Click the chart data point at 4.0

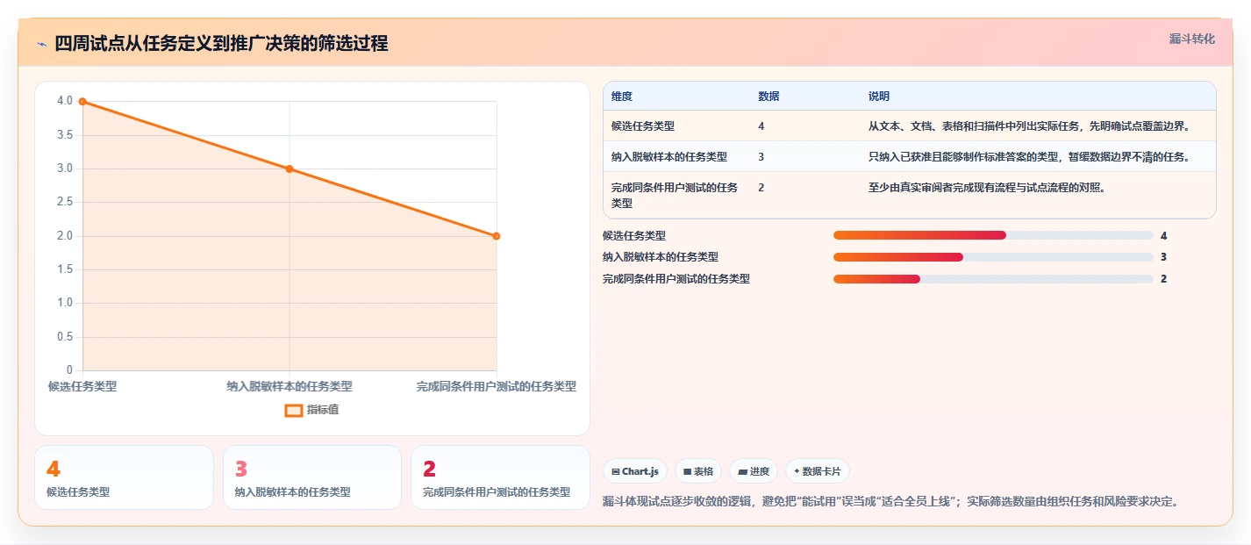pos(82,102)
